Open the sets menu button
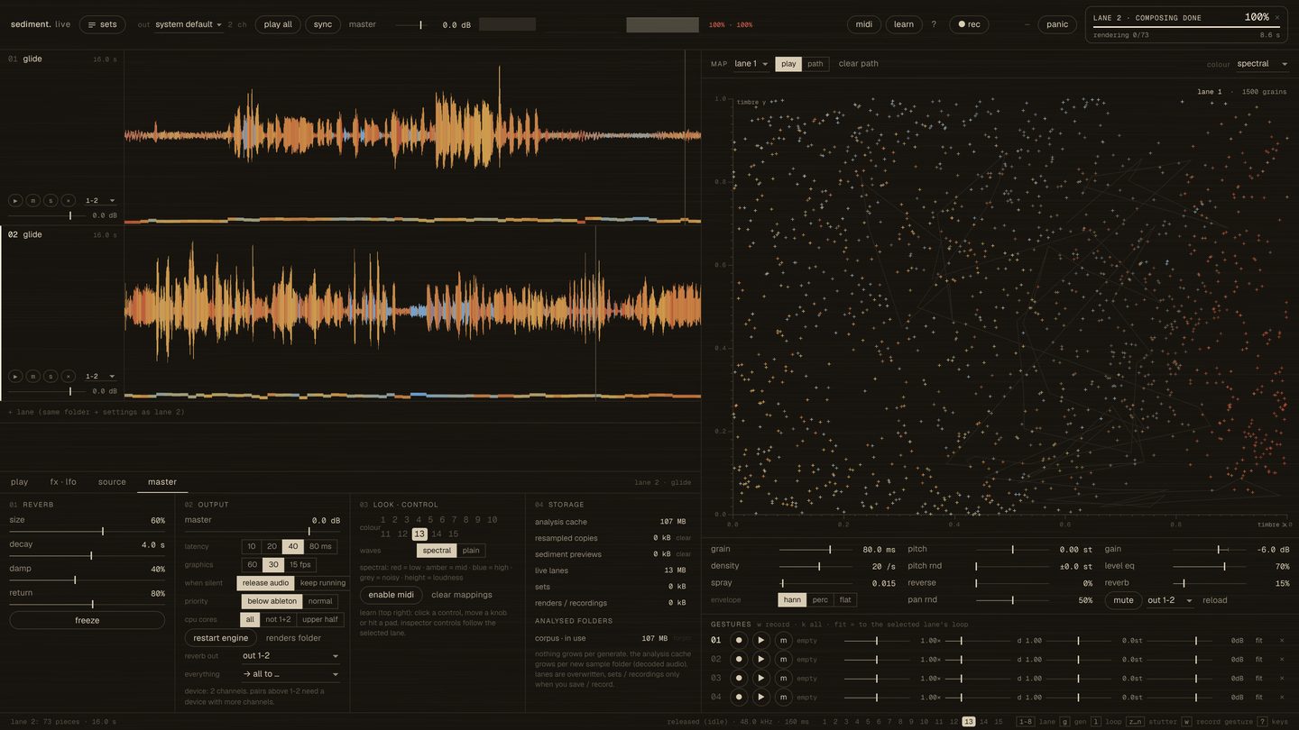 [102, 24]
